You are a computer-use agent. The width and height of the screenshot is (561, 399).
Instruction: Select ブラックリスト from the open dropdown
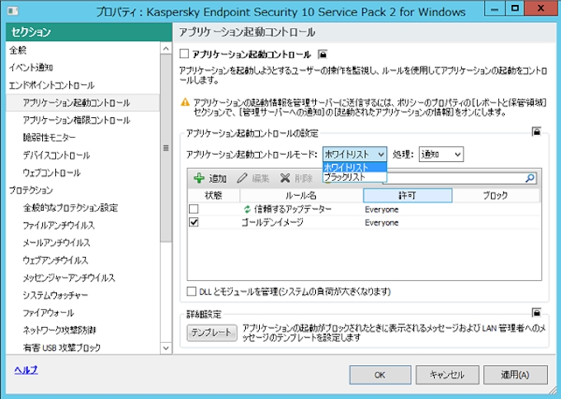[x=344, y=177]
